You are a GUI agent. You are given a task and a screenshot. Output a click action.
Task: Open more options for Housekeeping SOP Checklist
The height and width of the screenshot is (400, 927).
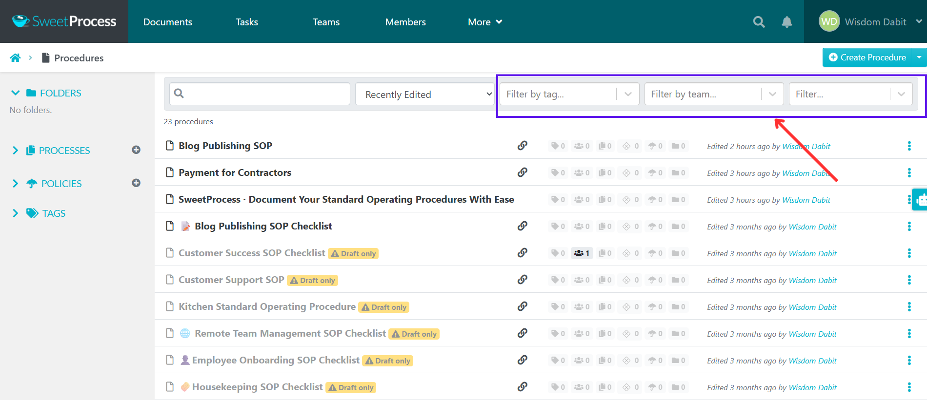click(x=909, y=387)
